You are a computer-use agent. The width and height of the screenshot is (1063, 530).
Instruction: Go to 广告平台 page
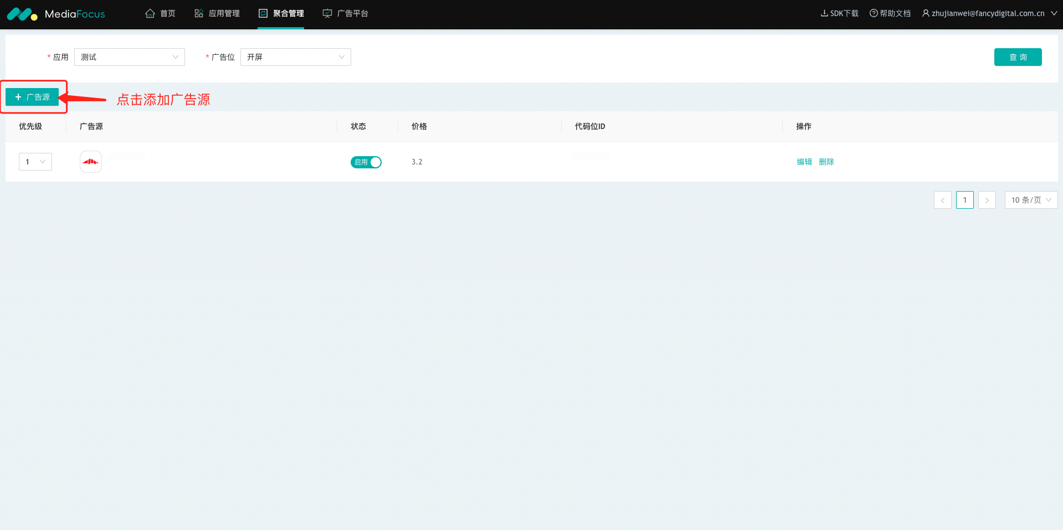point(345,13)
